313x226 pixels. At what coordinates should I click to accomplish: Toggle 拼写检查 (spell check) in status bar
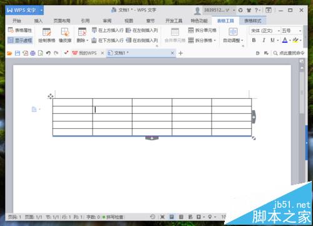coord(113,217)
